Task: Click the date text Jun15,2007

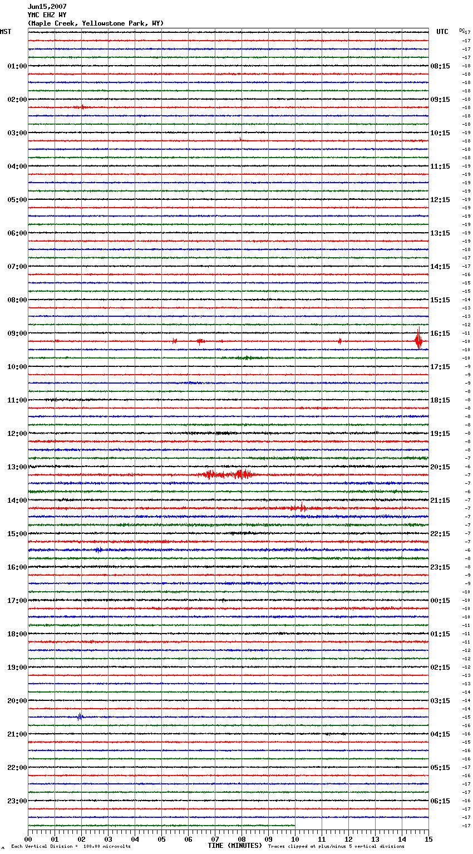Action: 47,7
